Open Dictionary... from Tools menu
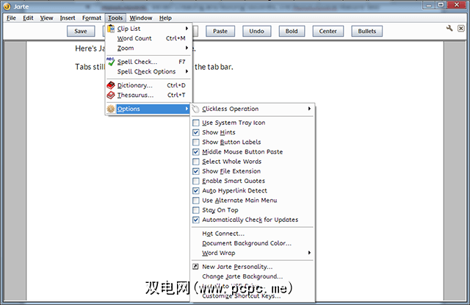 [x=148, y=85]
